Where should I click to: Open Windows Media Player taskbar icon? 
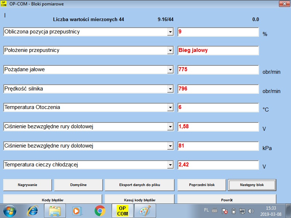pos(77,211)
